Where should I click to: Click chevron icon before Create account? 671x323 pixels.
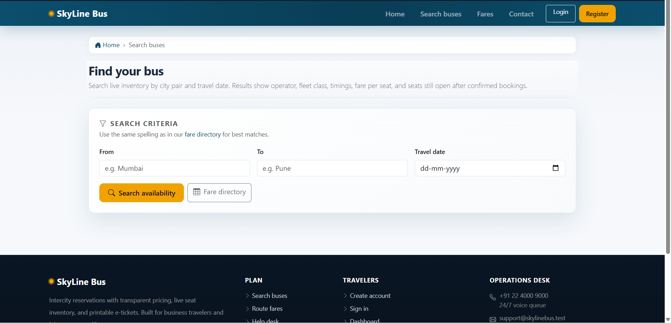345,296
